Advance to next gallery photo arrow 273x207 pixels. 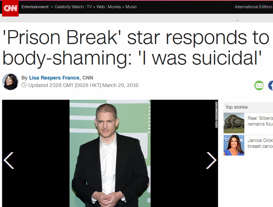pos(212,160)
